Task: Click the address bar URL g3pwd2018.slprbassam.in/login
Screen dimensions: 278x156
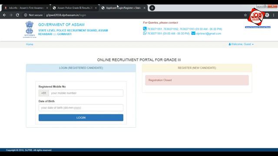Action: (x=66, y=15)
